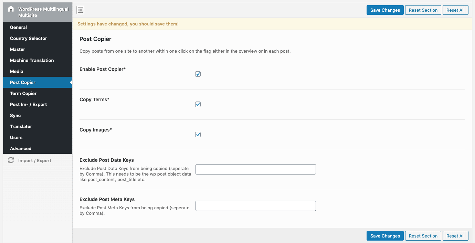
Task: Click the screen layout toggle icon near top left
Action: [x=80, y=10]
